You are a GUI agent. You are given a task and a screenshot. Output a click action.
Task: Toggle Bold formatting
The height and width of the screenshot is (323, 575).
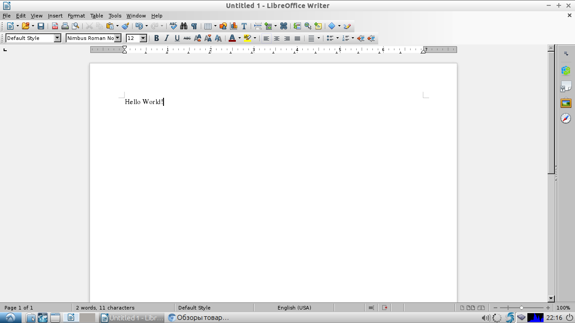156,38
